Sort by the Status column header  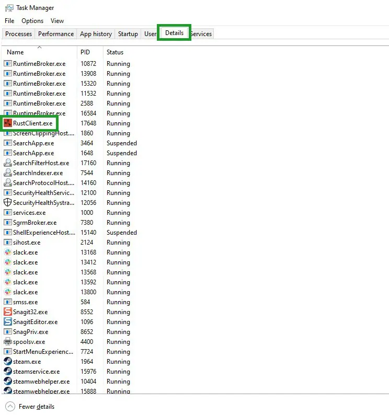[115, 52]
